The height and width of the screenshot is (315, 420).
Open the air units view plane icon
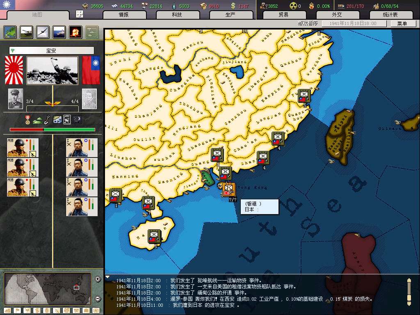(x=43, y=32)
